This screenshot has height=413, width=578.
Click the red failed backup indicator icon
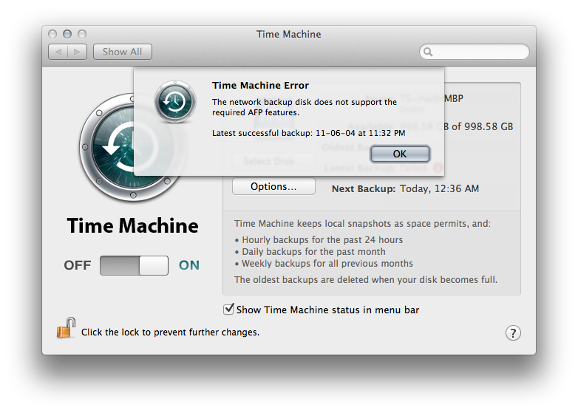click(438, 168)
